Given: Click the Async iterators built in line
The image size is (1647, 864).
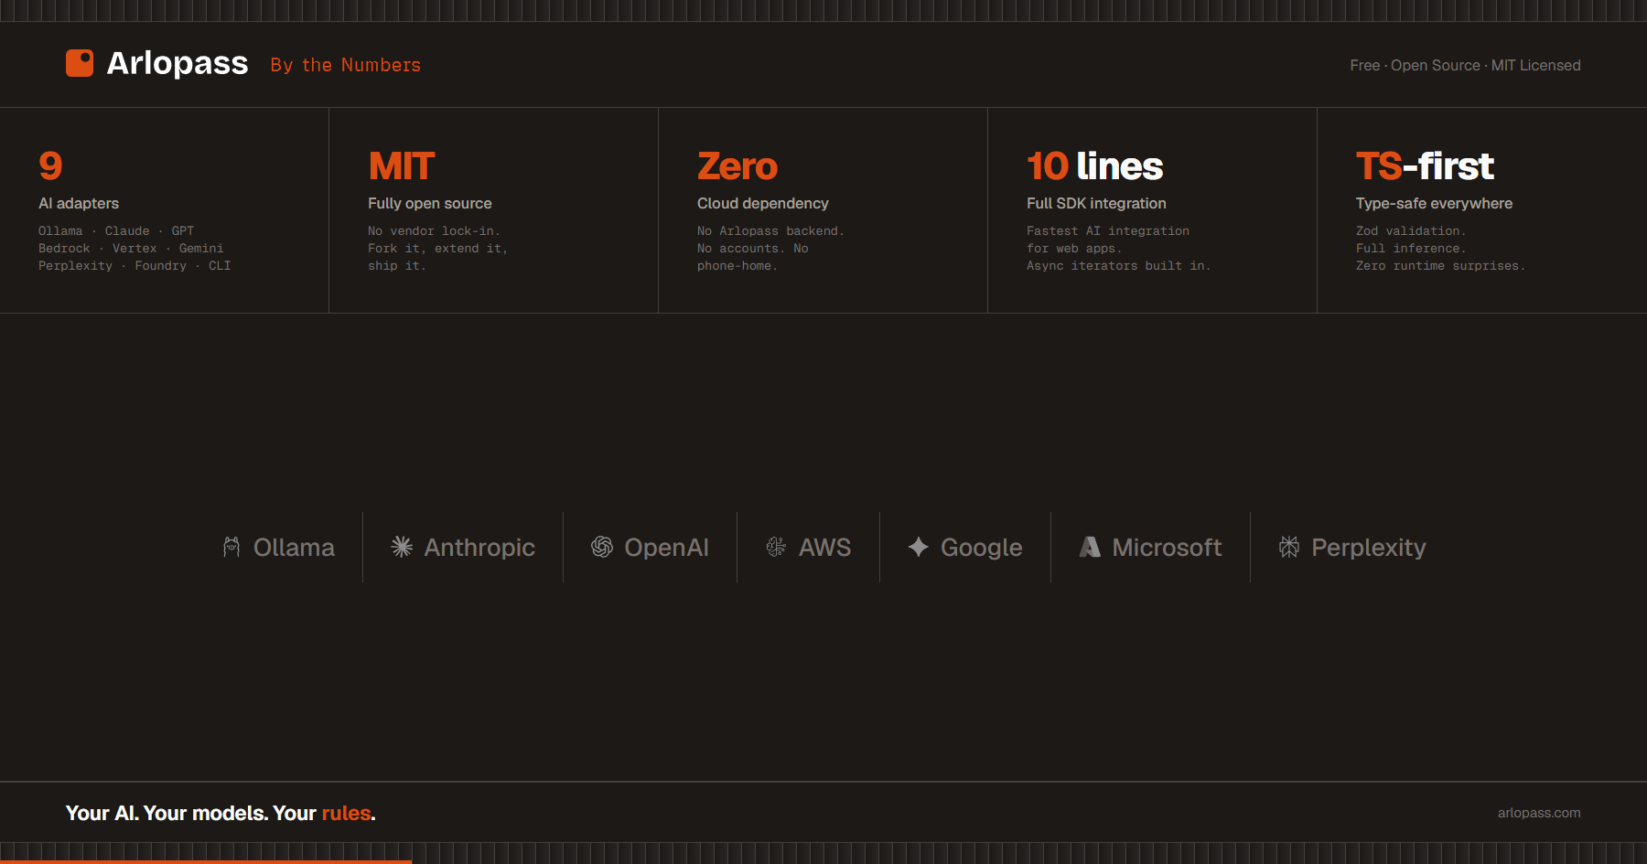Looking at the screenshot, I should coord(1118,266).
